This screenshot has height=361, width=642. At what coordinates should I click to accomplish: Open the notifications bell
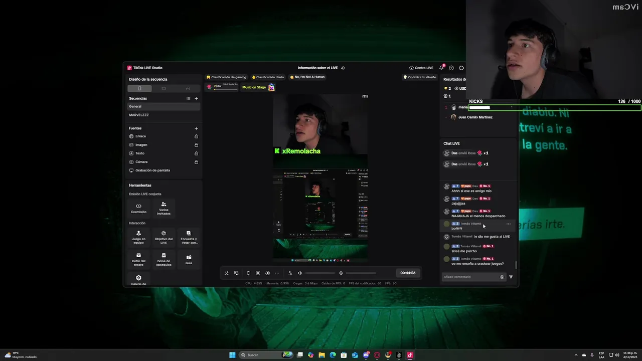pyautogui.click(x=441, y=68)
